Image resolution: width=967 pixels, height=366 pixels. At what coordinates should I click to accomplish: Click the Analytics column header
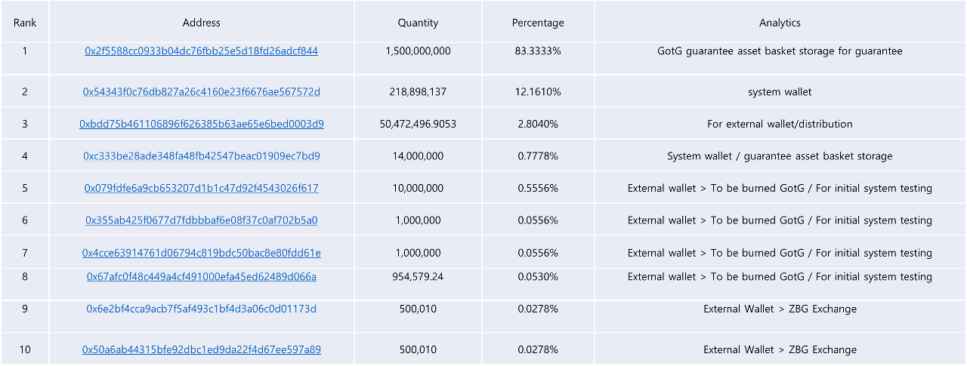tap(780, 23)
